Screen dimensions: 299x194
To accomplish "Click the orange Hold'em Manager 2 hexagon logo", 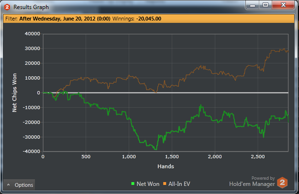I will [x=282, y=183].
